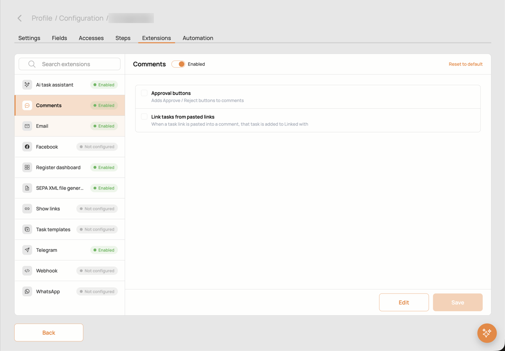This screenshot has height=351, width=505.
Task: Click the Not configured badge for WhatsApp
Action: pos(97,291)
